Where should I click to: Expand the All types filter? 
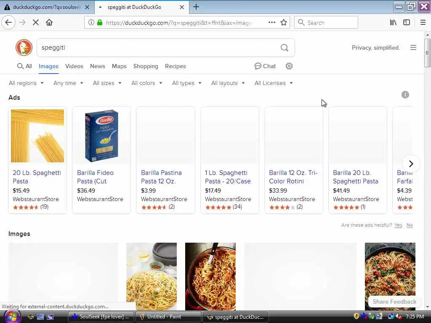(186, 83)
